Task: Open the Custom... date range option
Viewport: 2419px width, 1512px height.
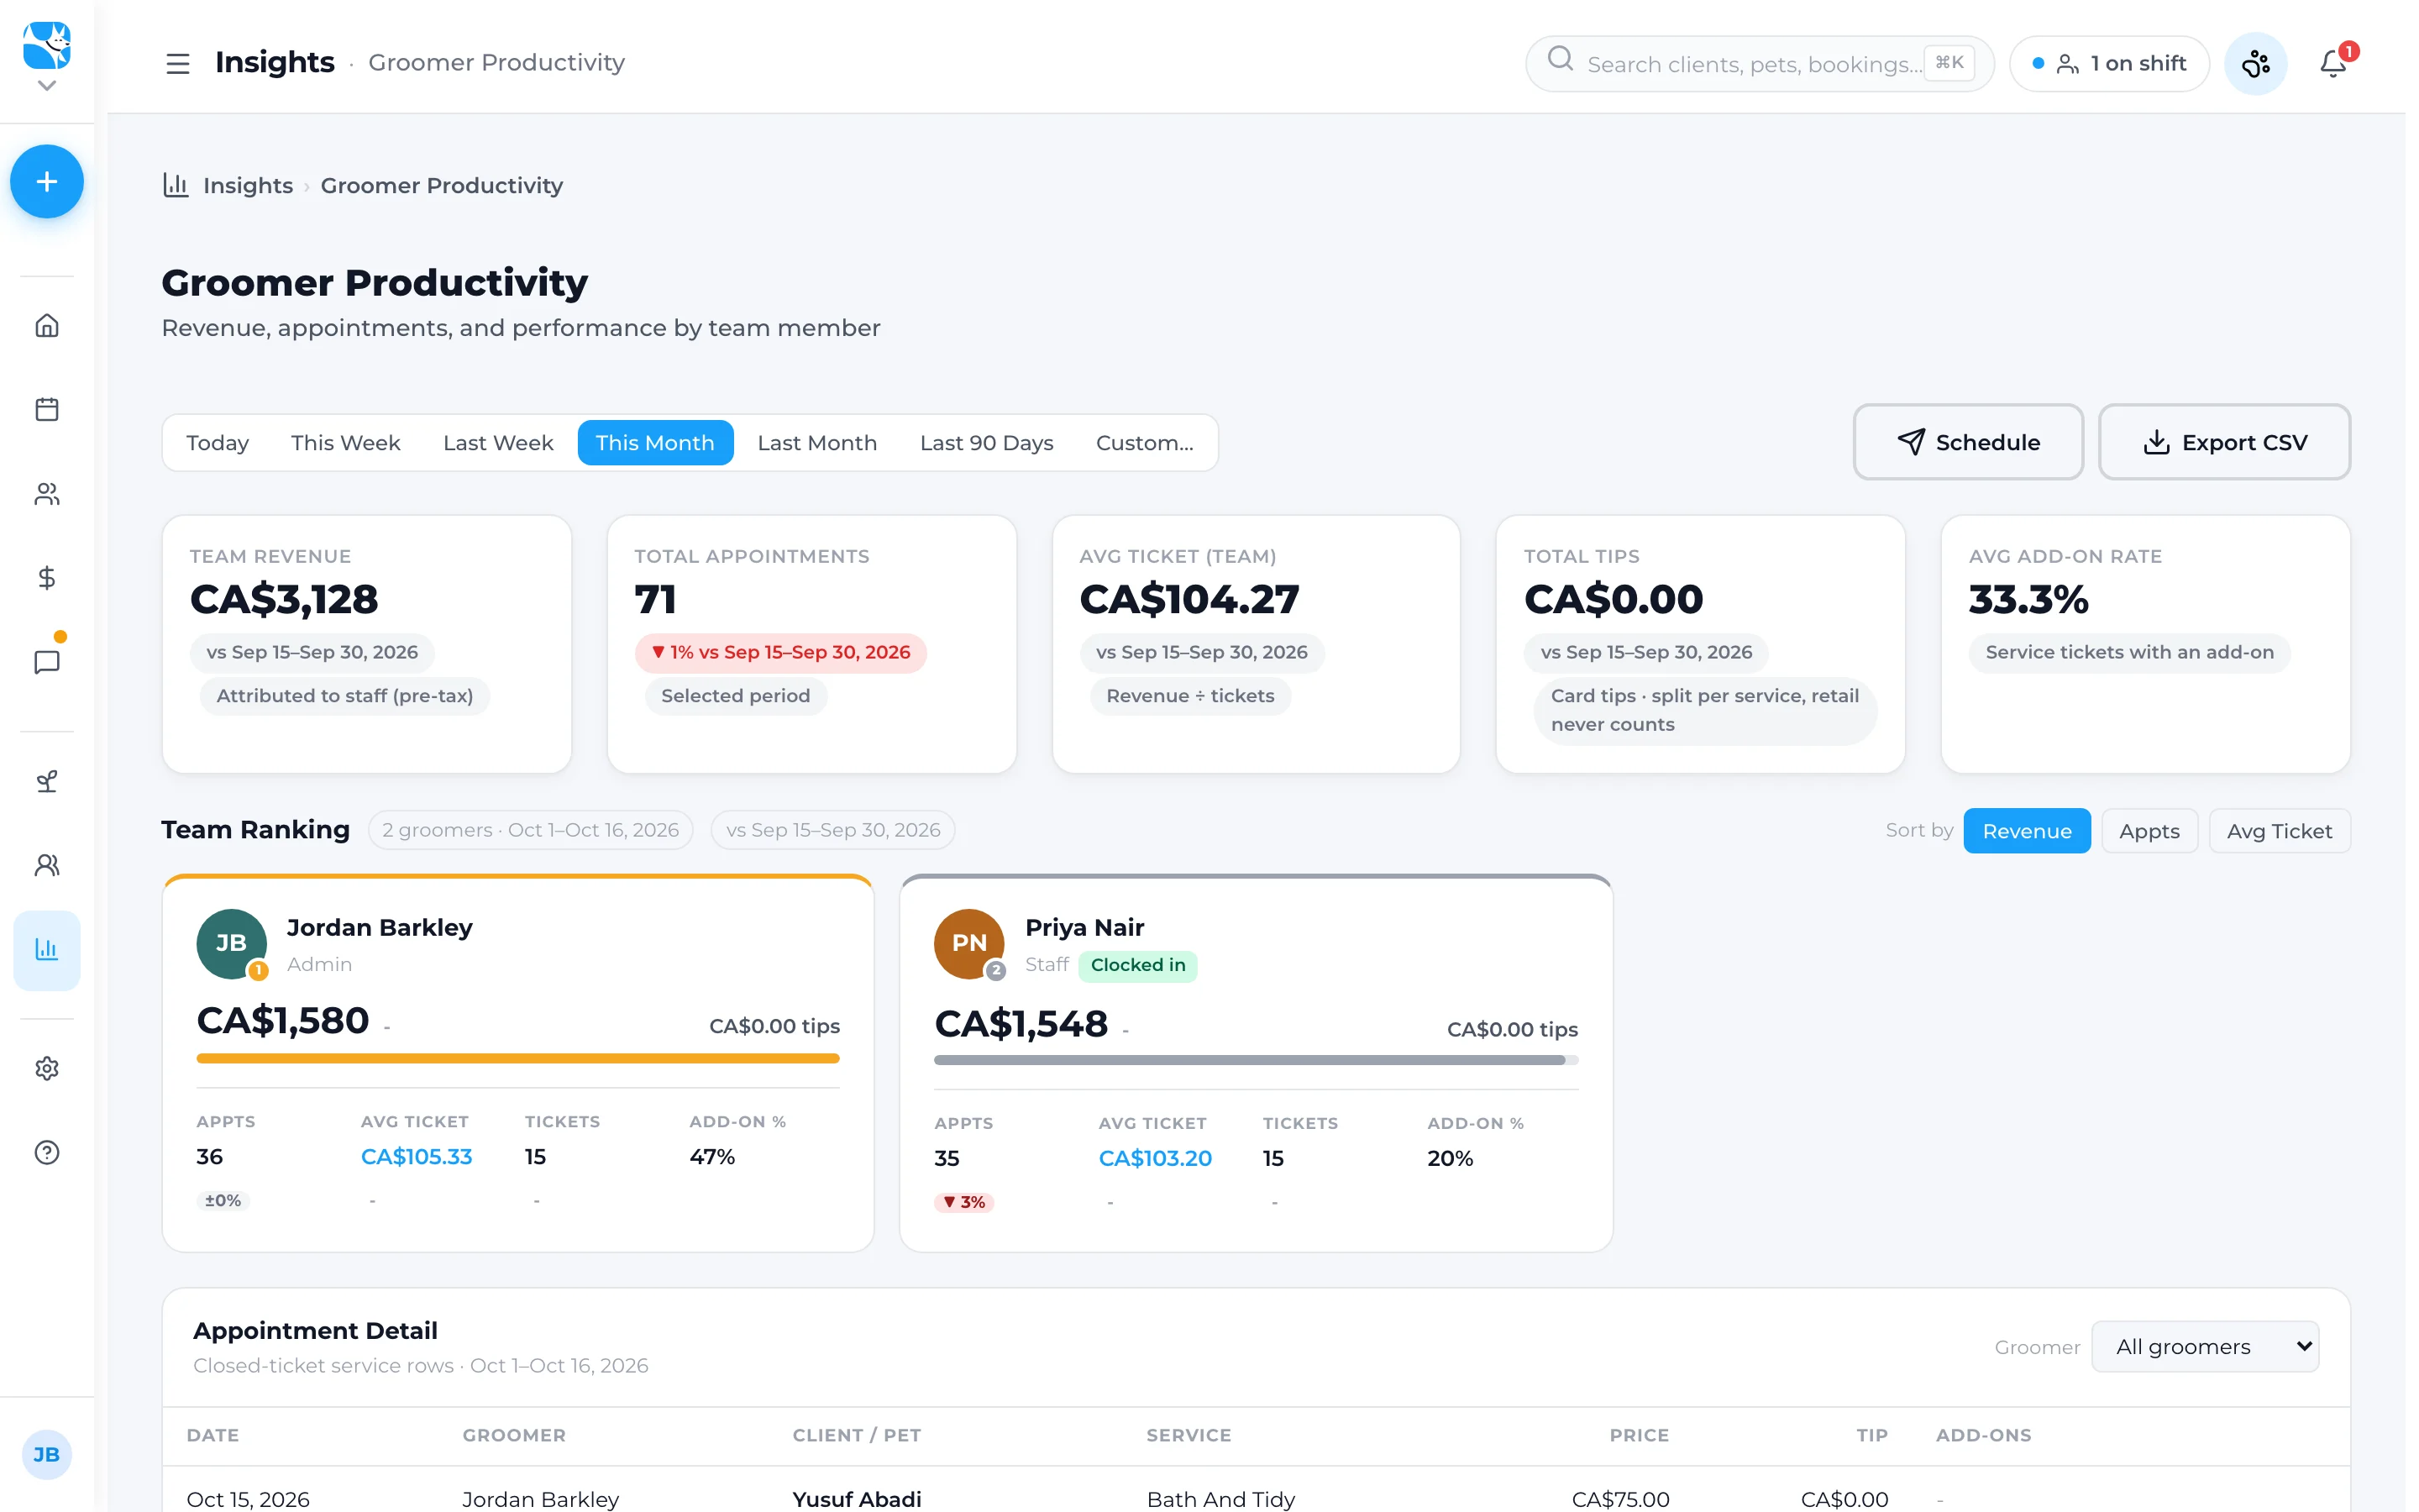Action: click(x=1145, y=443)
